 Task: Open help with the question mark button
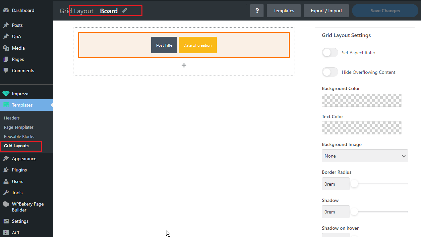[257, 11]
